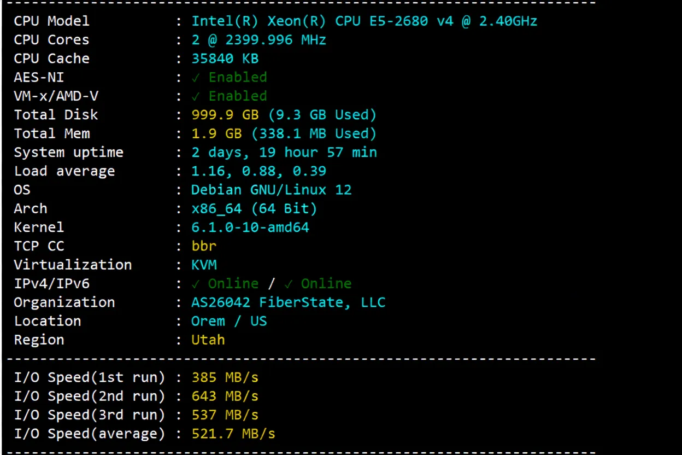Click the I/O Speed(average) label
Viewport: 682px width, 455px height.
[90, 434]
